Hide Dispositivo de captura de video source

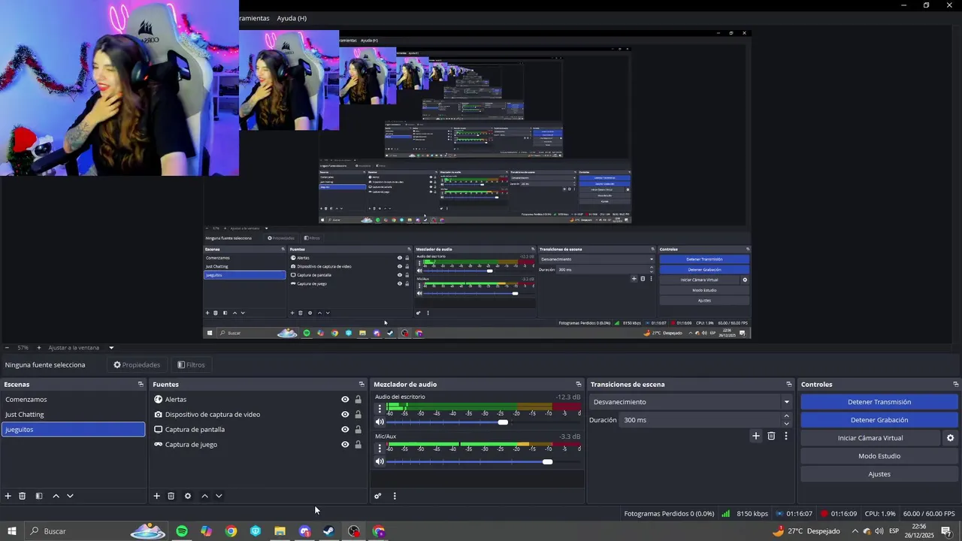345,415
